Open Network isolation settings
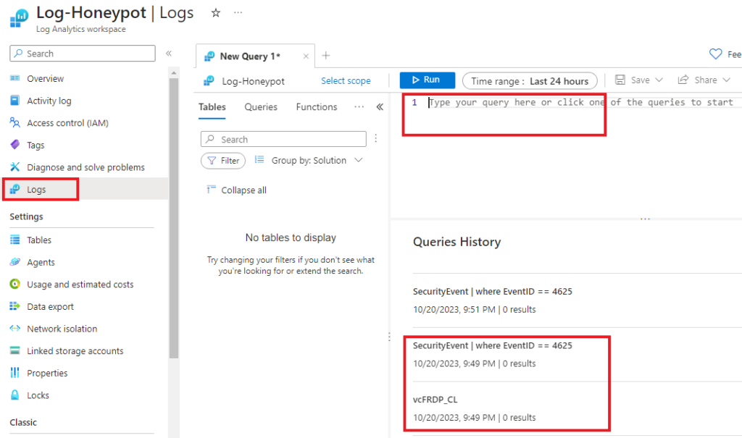The image size is (742, 438). (x=62, y=329)
